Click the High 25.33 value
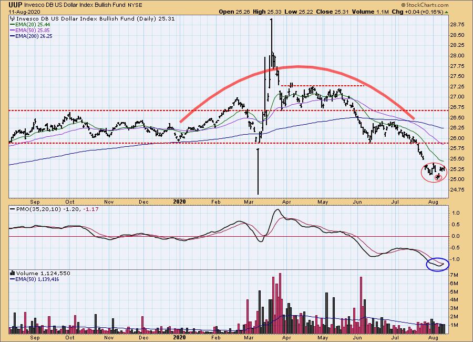This screenshot has height=342, width=473. (268, 12)
